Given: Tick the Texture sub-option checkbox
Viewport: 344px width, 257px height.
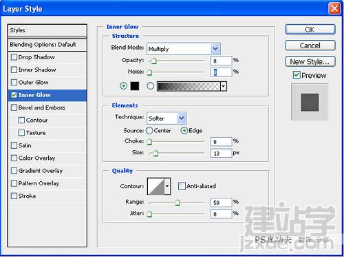Looking at the screenshot, I should pos(21,133).
